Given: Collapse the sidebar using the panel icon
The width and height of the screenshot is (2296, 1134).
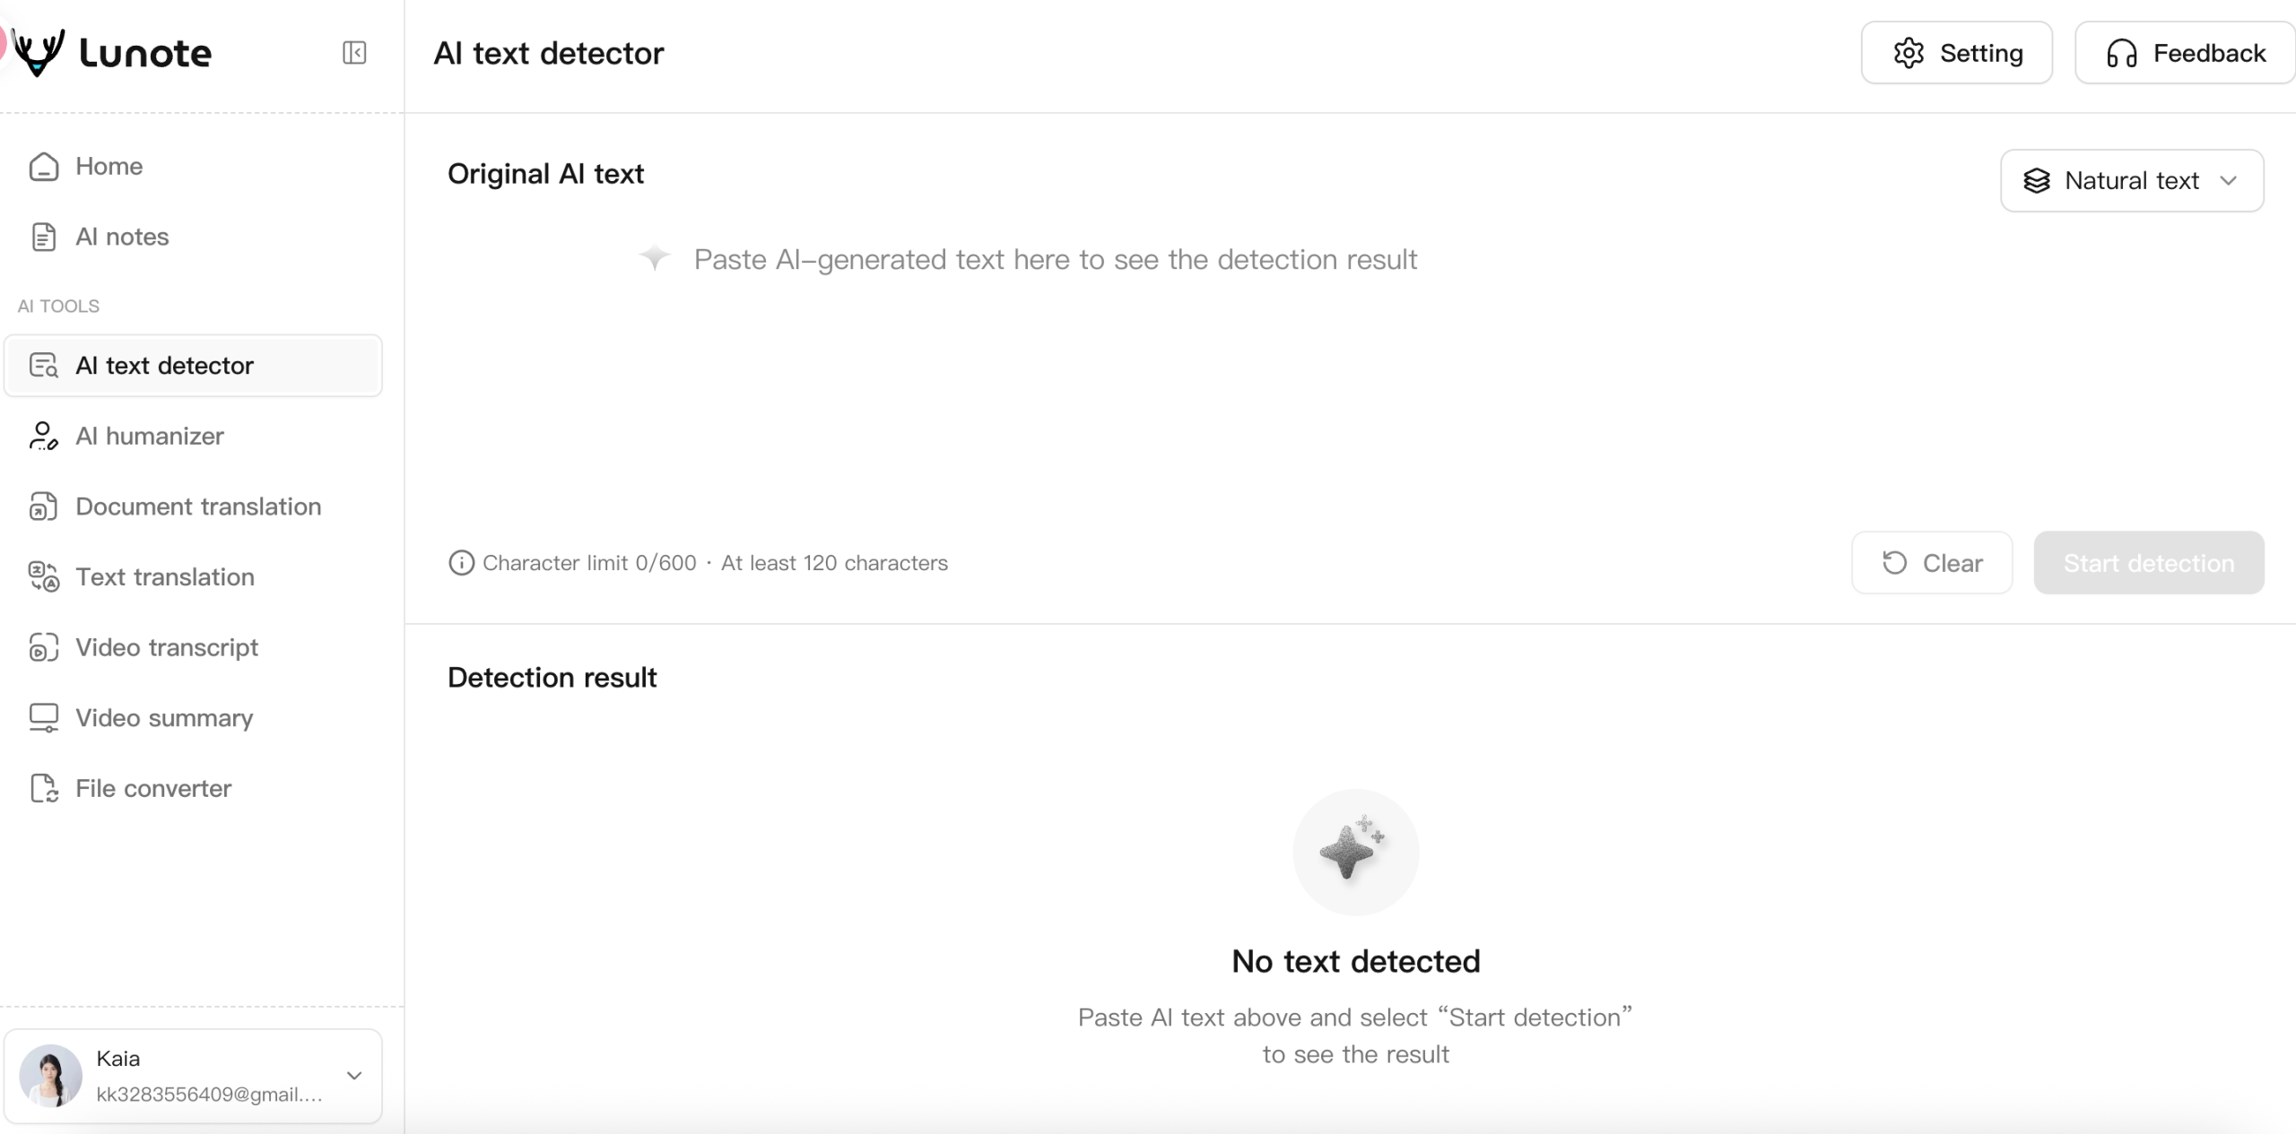Looking at the screenshot, I should 354,53.
